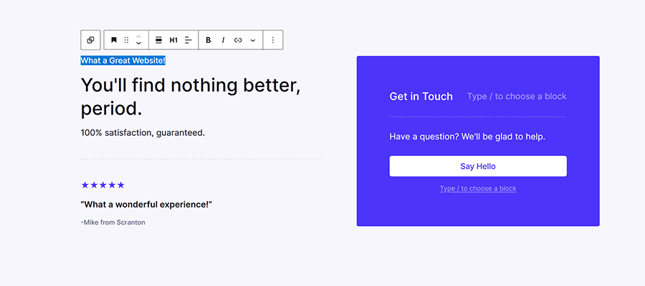Open the text alignment dropdown
Screen dimensions: 645x286
click(x=188, y=40)
